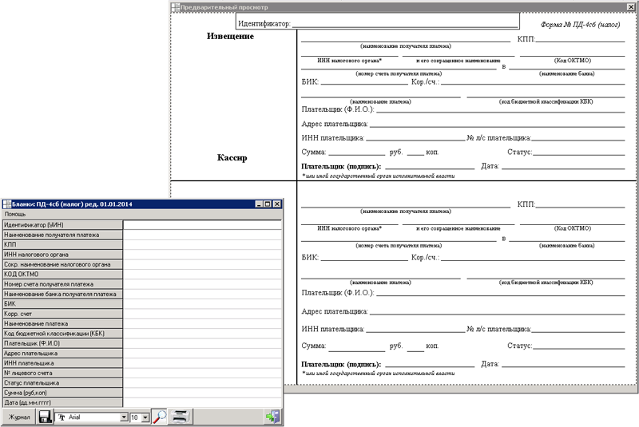Click Сокр. наименование налогового органа value field

click(x=202, y=264)
